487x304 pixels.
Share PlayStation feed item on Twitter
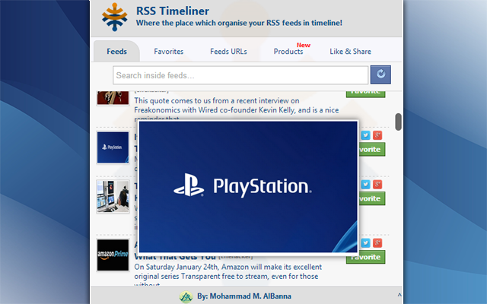(365, 135)
